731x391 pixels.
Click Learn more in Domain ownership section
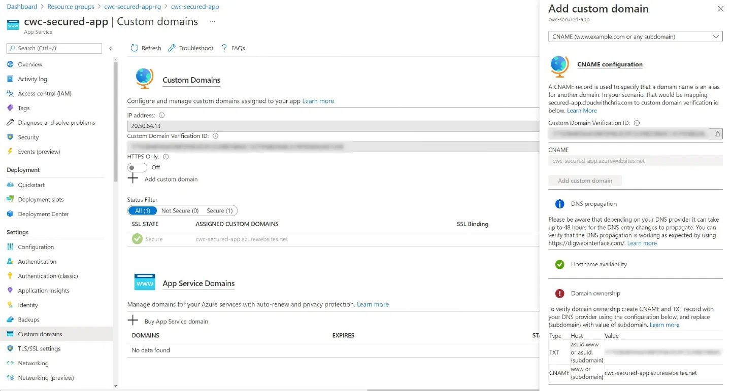664,325
